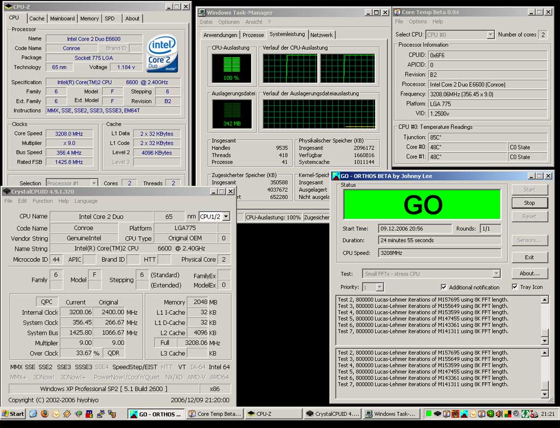Open the Options menu in Core Temp

(418, 21)
